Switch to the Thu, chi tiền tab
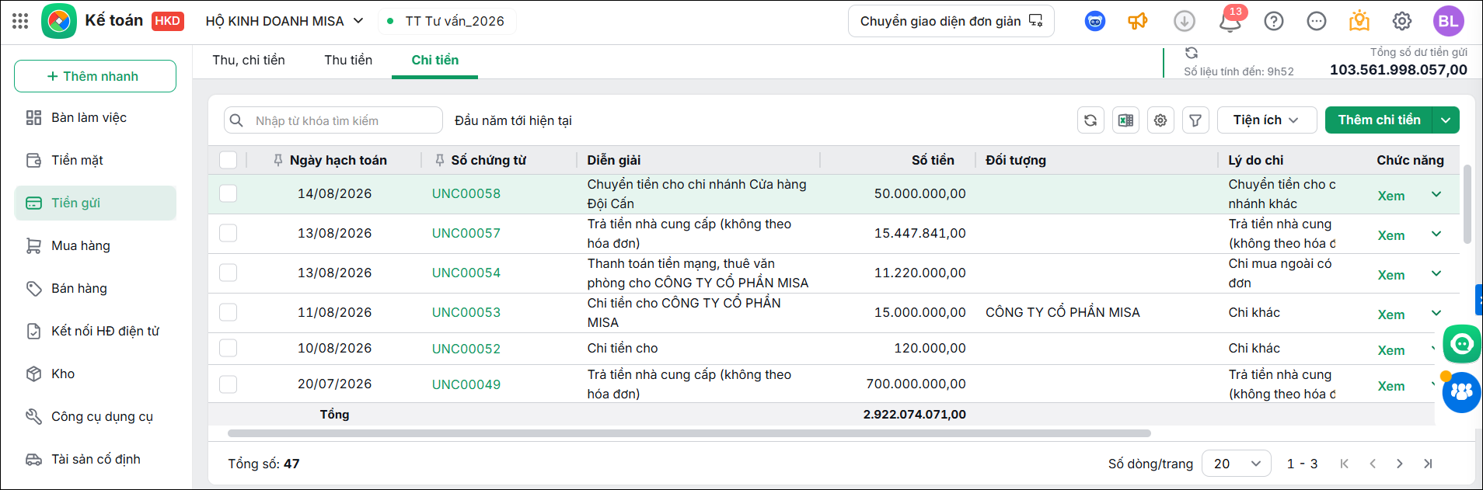This screenshot has width=1483, height=490. click(x=249, y=61)
